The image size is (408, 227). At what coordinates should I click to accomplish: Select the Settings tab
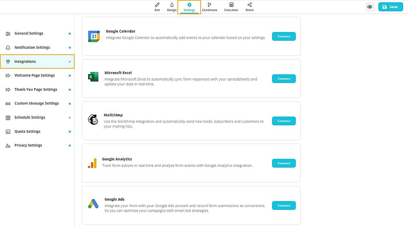tap(189, 7)
